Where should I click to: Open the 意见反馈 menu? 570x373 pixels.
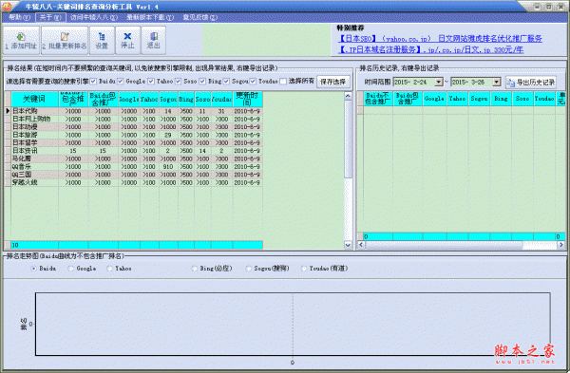pos(199,17)
